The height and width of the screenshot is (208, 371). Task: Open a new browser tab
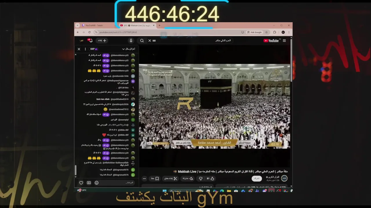(x=159, y=25)
